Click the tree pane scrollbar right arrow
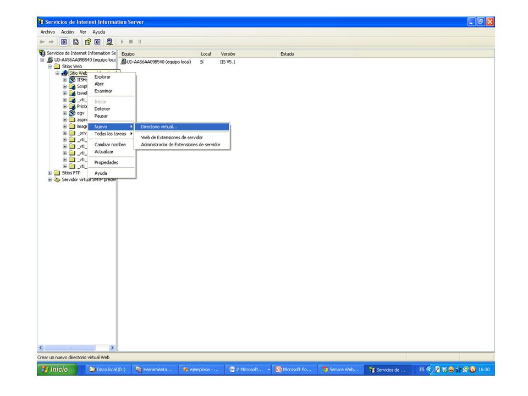The height and width of the screenshot is (396, 528). click(112, 348)
